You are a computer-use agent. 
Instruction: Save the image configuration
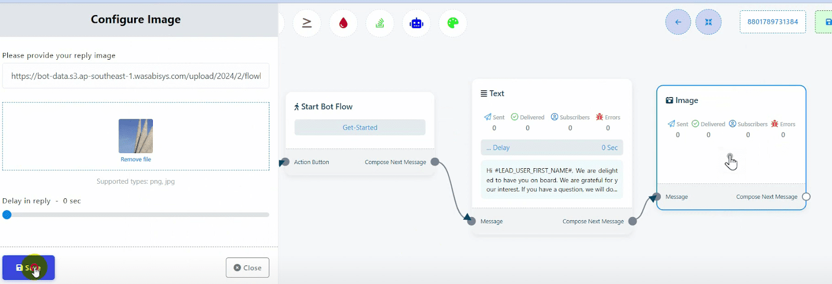click(x=29, y=267)
